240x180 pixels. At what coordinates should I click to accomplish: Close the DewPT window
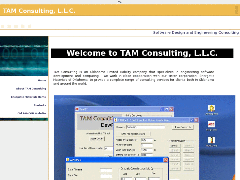(171, 109)
